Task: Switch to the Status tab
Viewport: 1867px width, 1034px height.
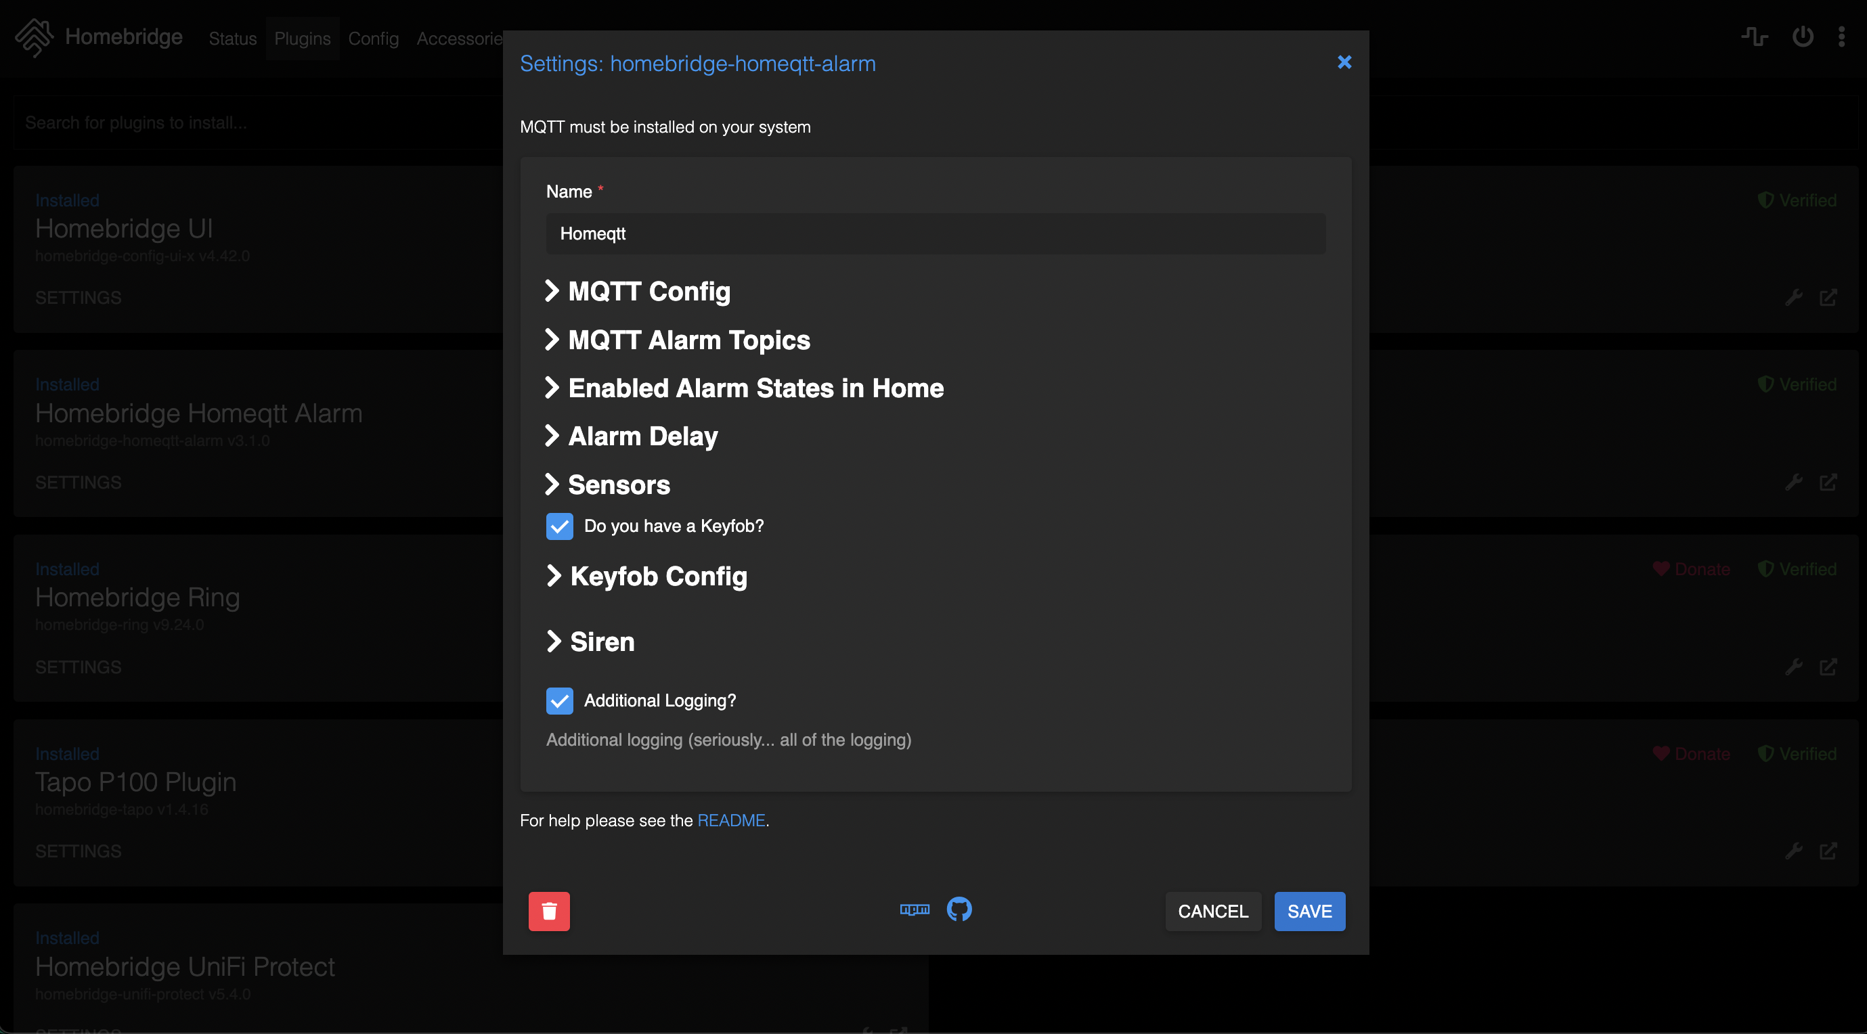Action: [233, 39]
